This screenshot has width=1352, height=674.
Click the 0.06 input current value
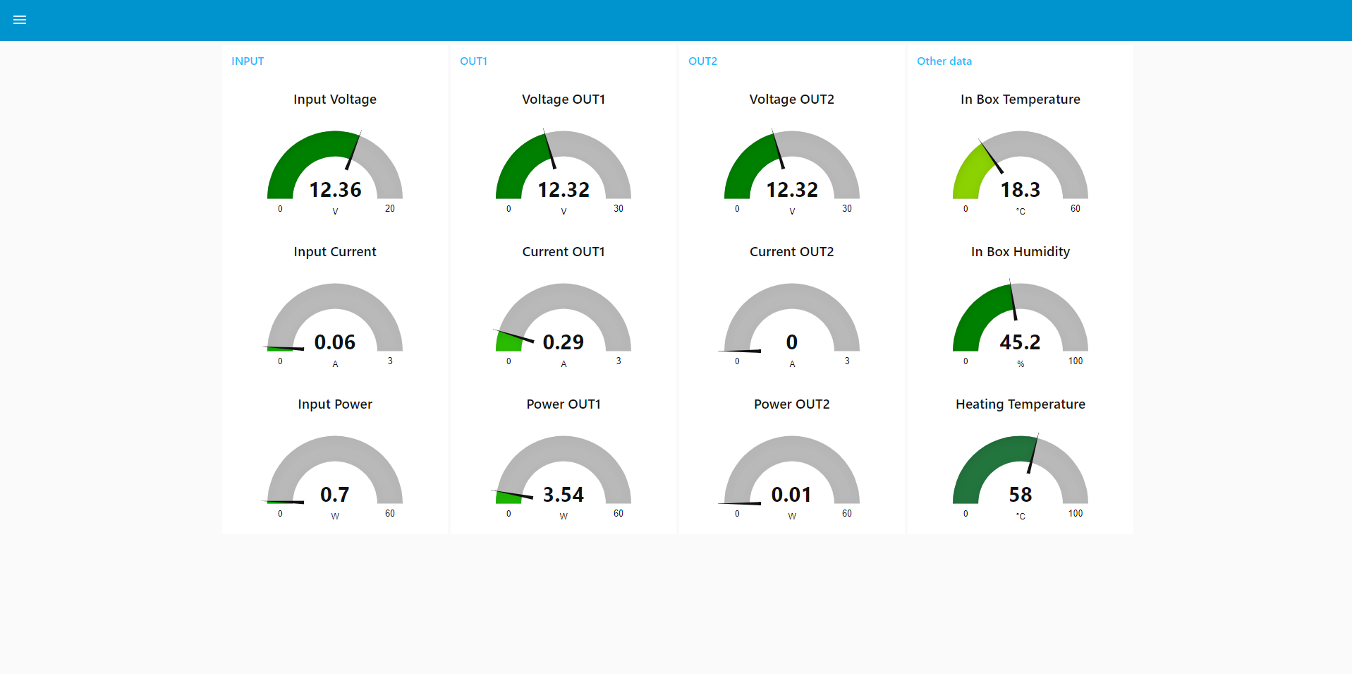(x=335, y=342)
